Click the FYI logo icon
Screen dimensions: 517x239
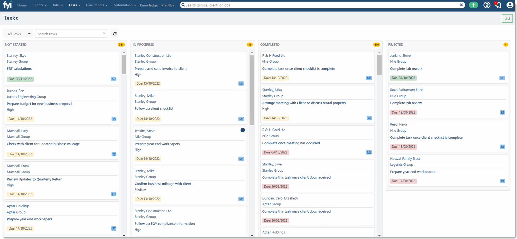pyautogui.click(x=7, y=5)
